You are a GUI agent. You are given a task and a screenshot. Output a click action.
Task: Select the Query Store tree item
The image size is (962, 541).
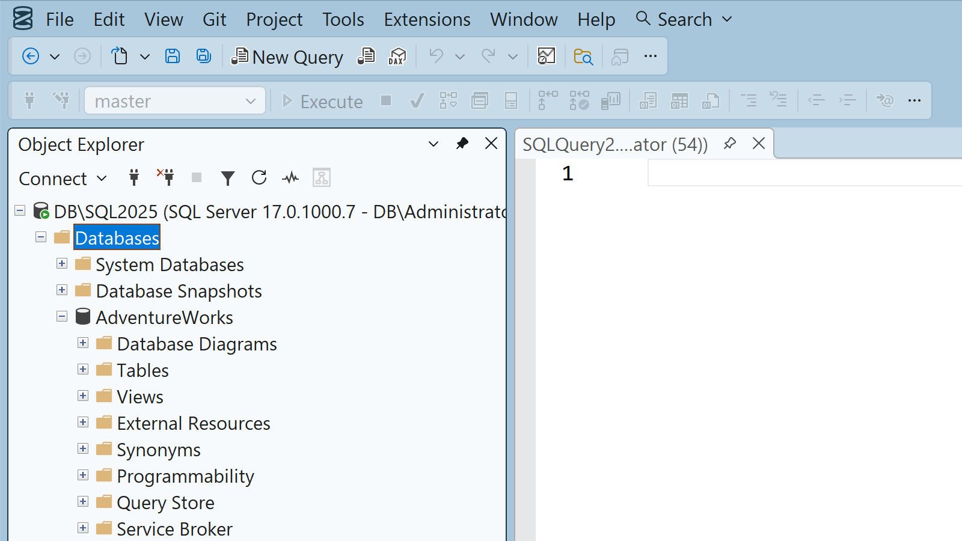tap(165, 503)
